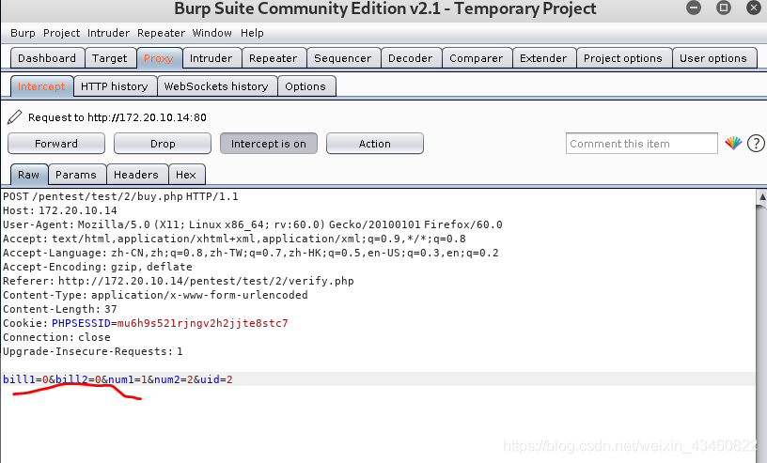Open the Extender tab
The height and width of the screenshot is (463, 767).
pyautogui.click(x=543, y=58)
